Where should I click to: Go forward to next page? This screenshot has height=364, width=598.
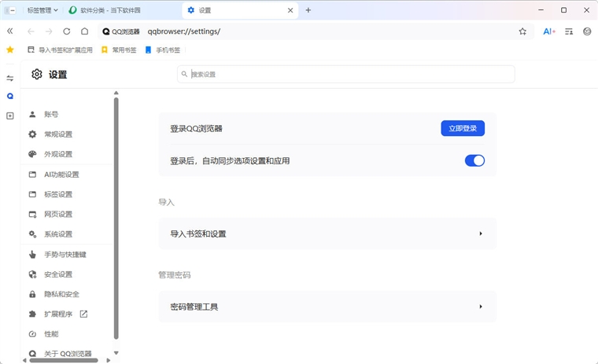coord(49,31)
